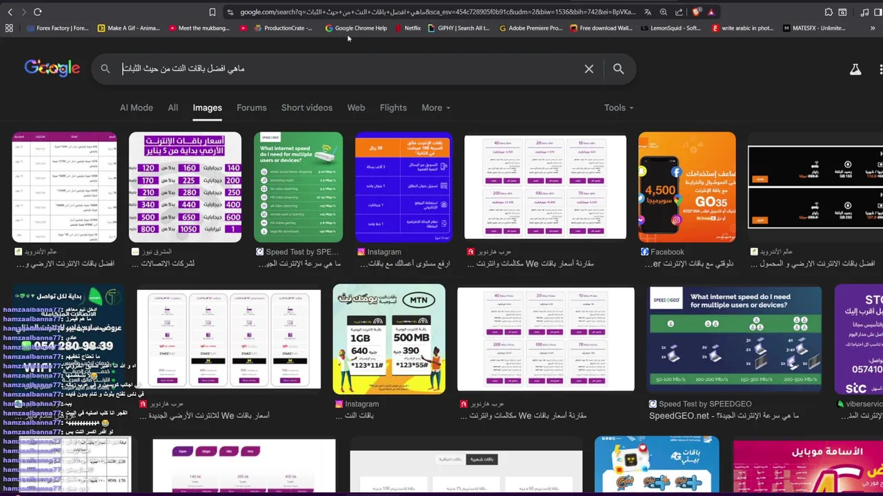Open the extensions puzzle icon
The image size is (883, 496).
pyautogui.click(x=828, y=12)
